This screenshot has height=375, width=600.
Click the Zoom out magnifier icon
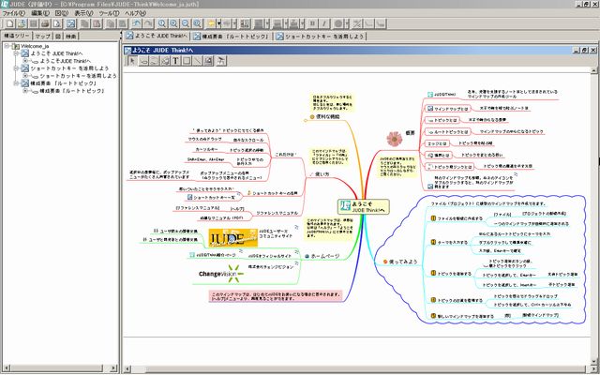(x=186, y=23)
